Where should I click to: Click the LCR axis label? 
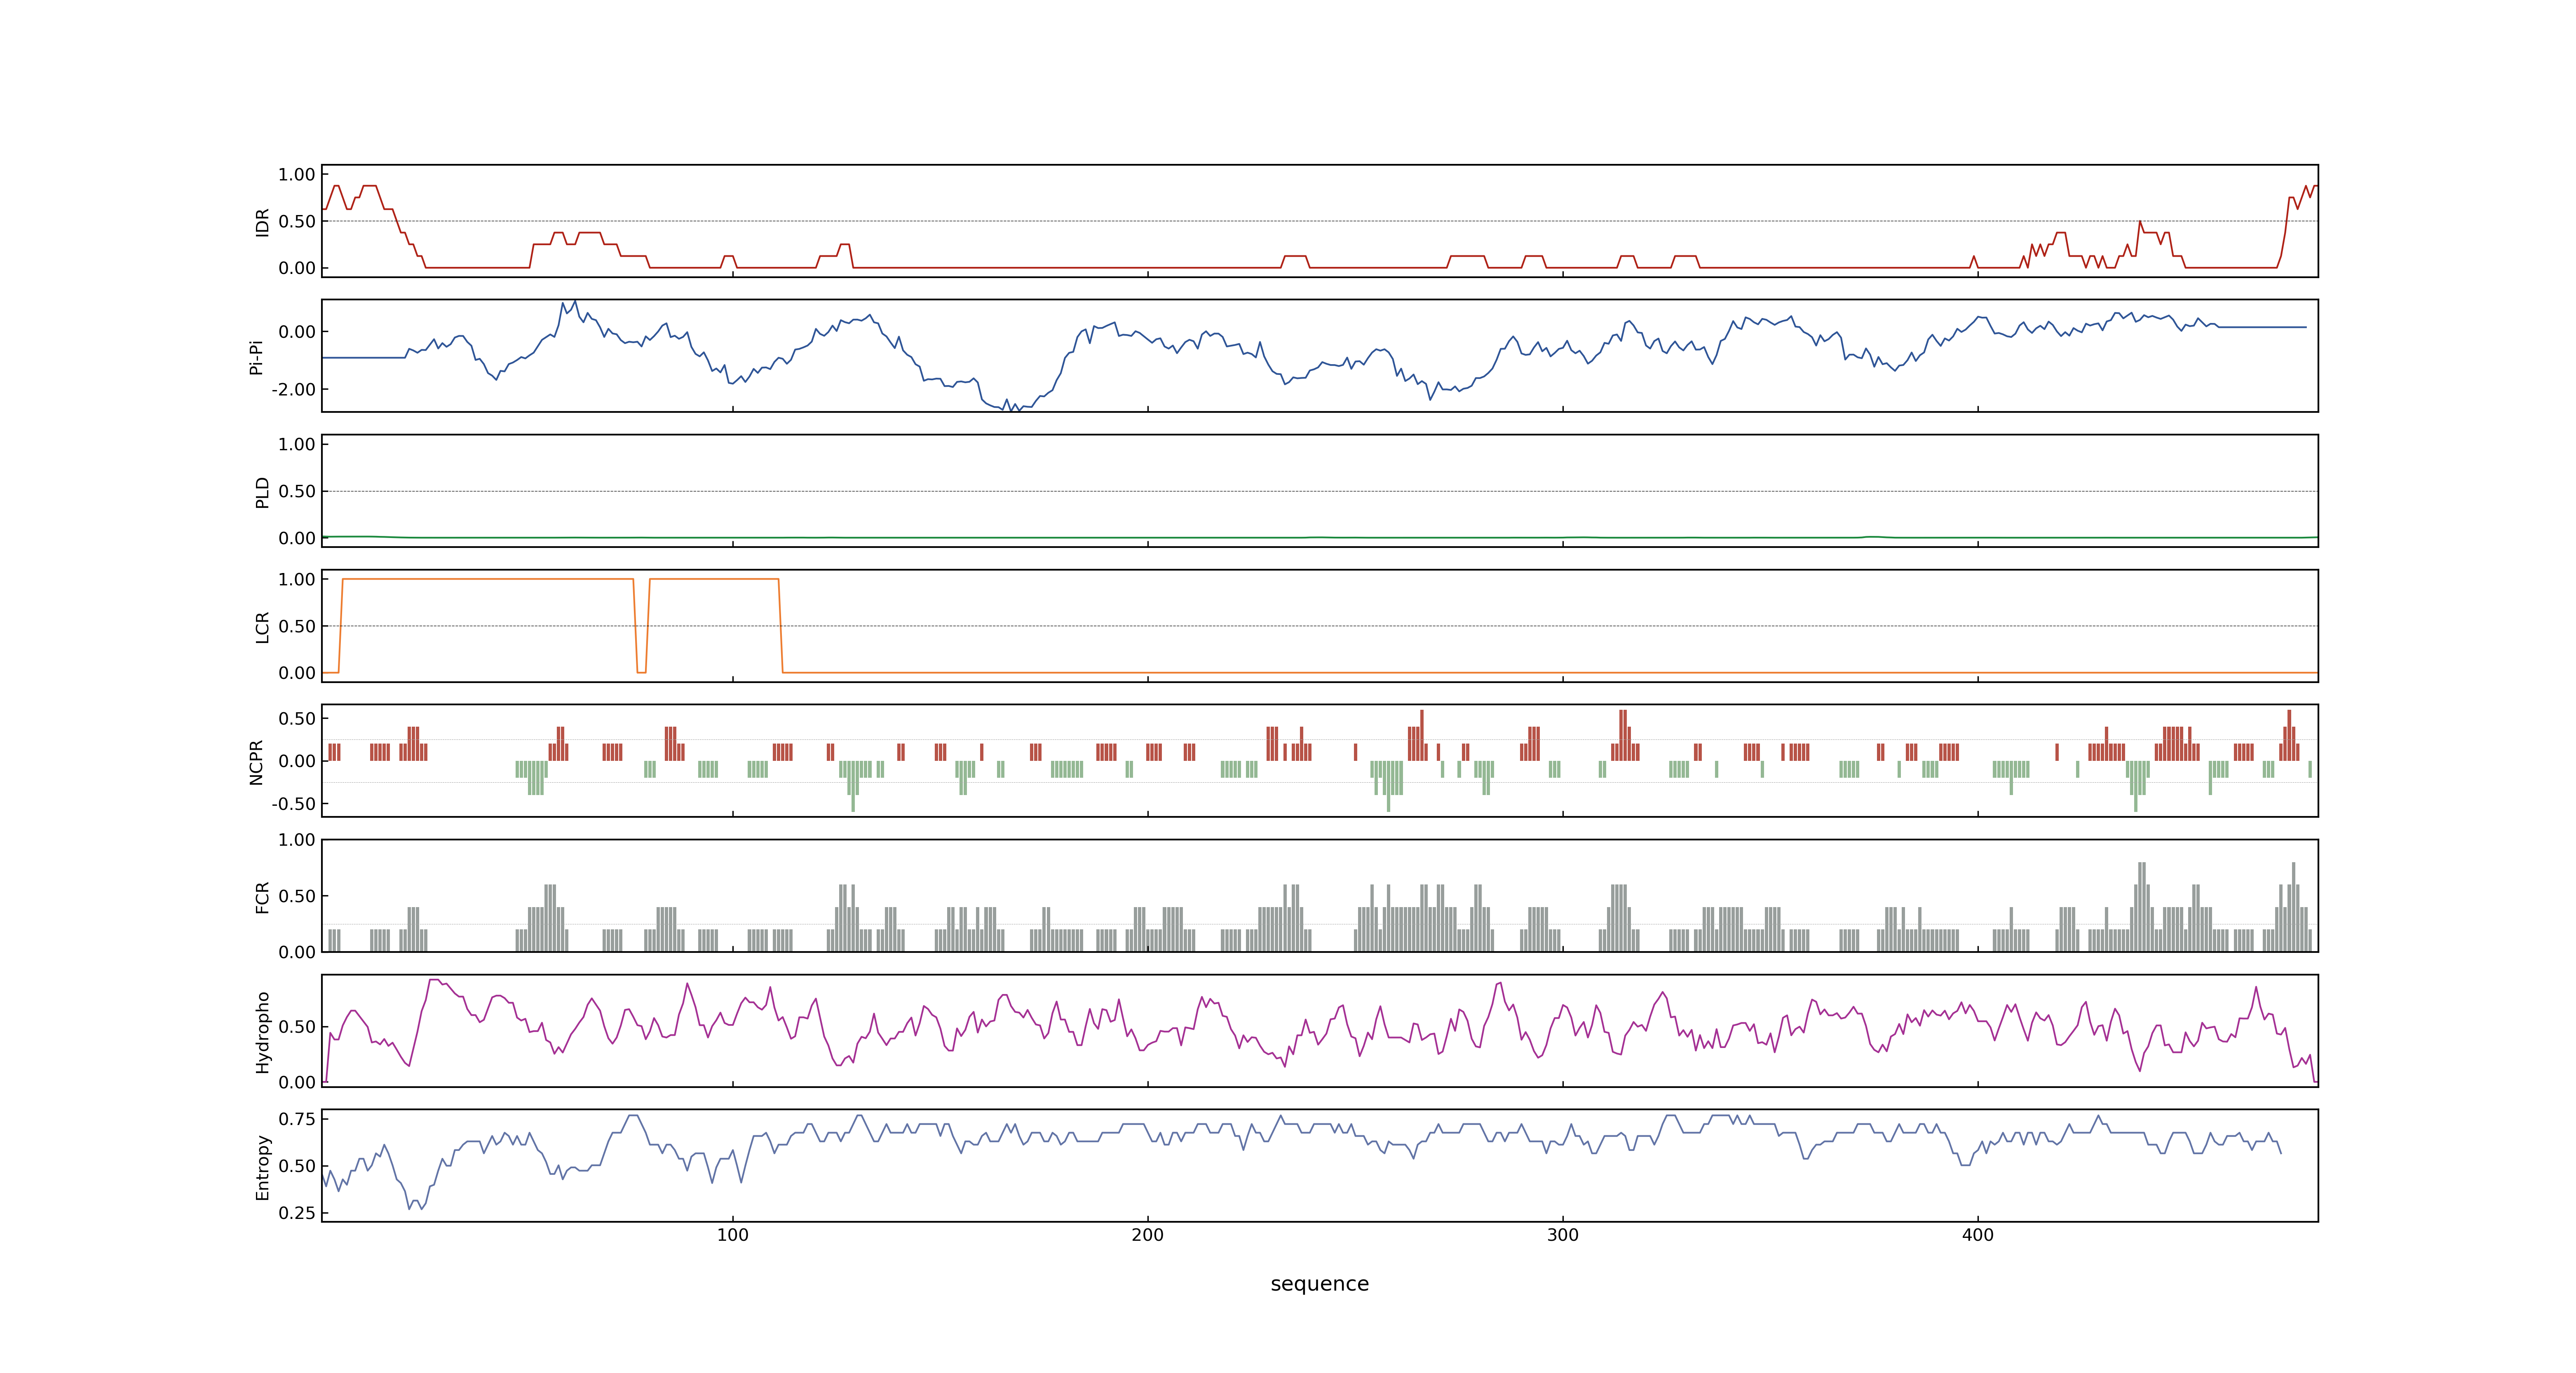pos(262,627)
